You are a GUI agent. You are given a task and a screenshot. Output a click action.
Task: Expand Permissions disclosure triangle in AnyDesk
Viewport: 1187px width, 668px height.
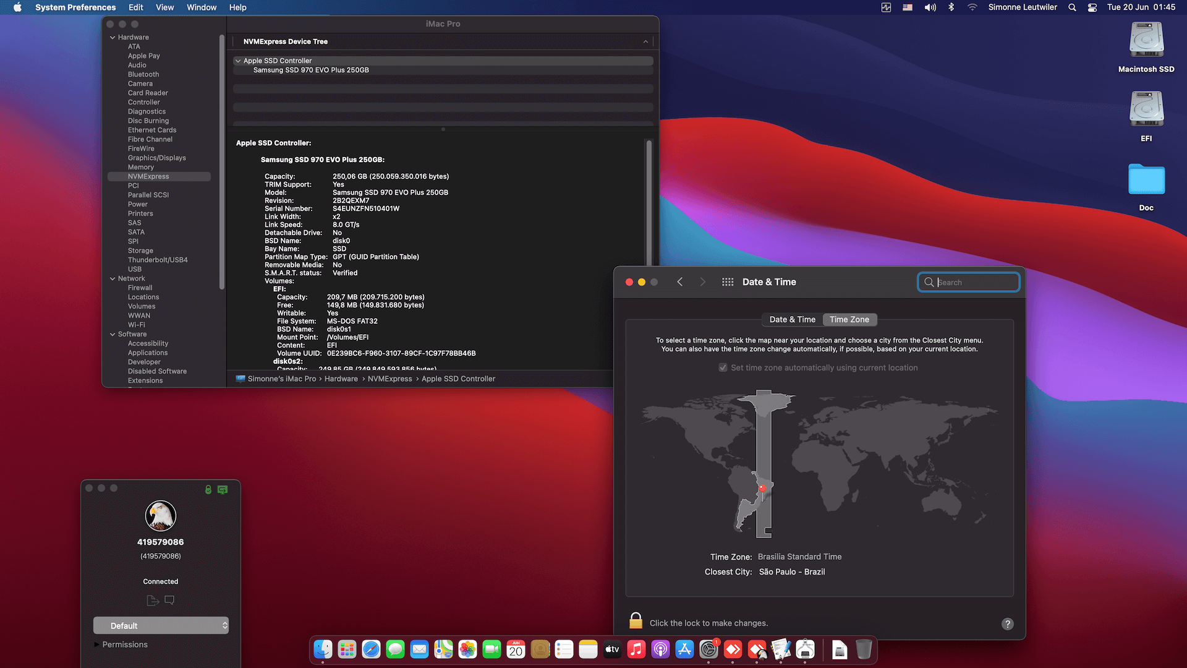point(96,644)
